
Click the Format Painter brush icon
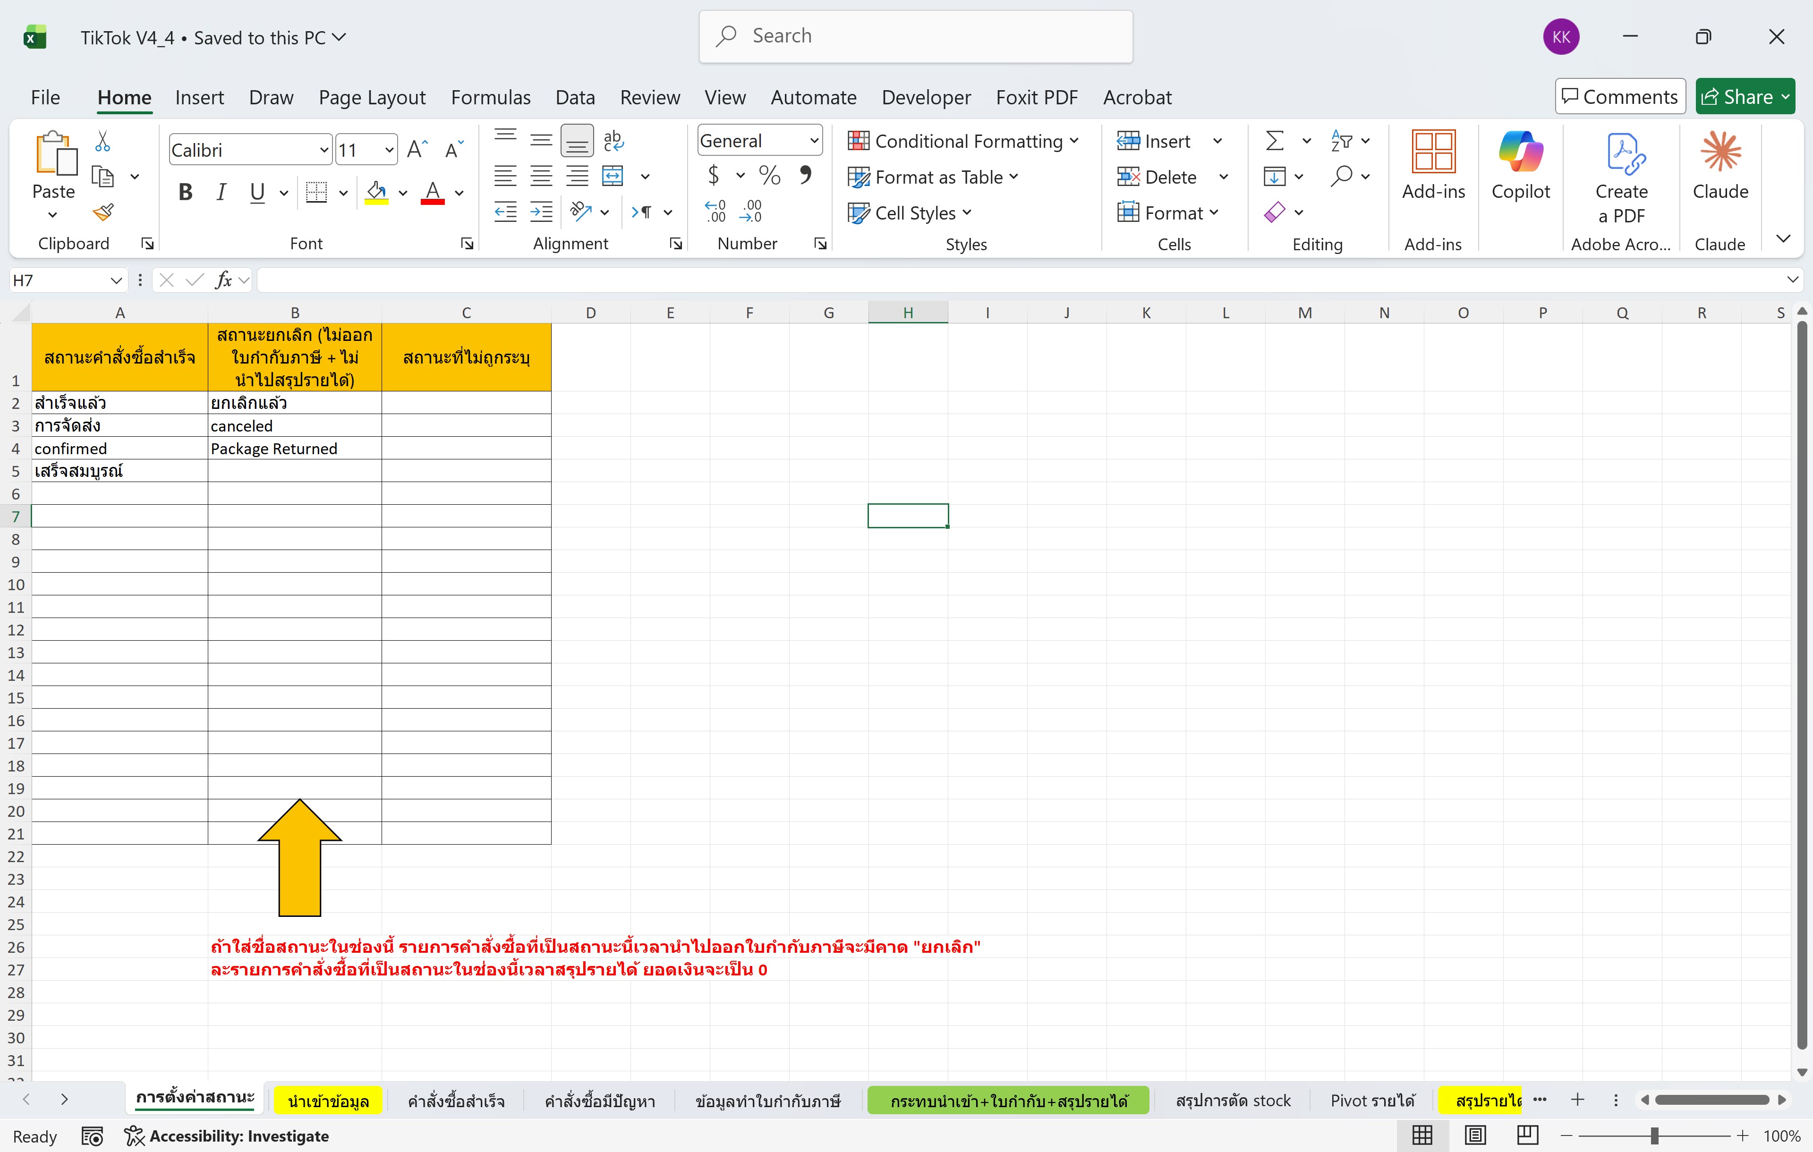click(103, 213)
